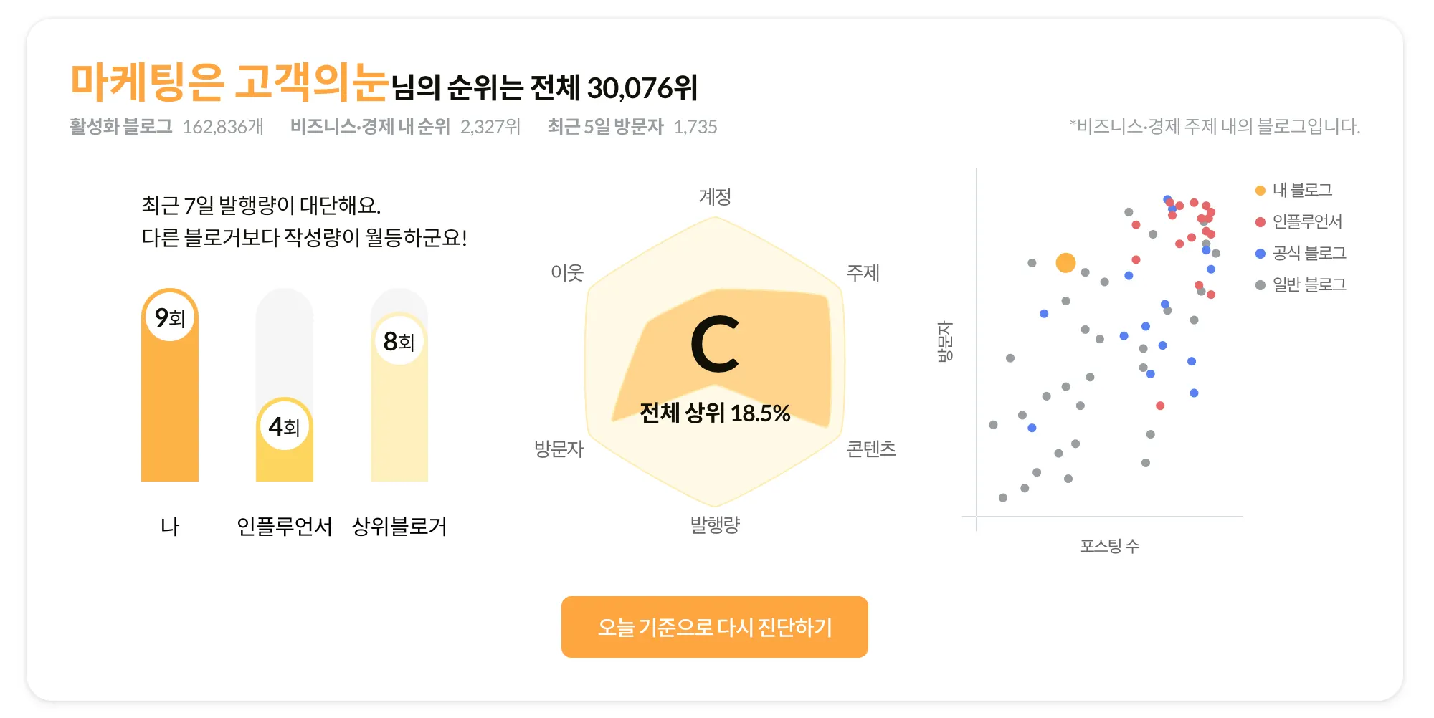Select the 방문자 radar axis label
Image resolution: width=1434 pixels, height=718 pixels.
[559, 449]
